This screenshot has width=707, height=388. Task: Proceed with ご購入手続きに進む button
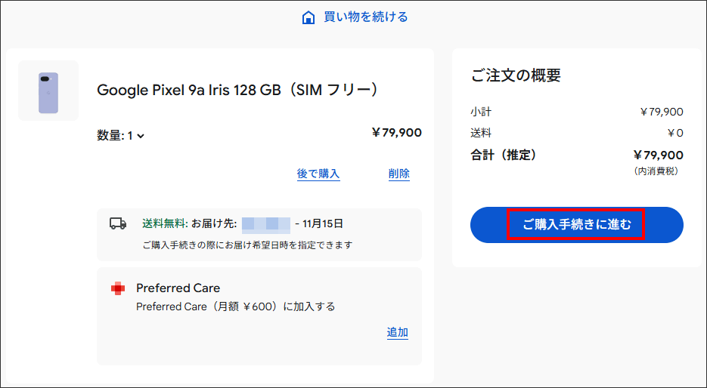coord(576,224)
